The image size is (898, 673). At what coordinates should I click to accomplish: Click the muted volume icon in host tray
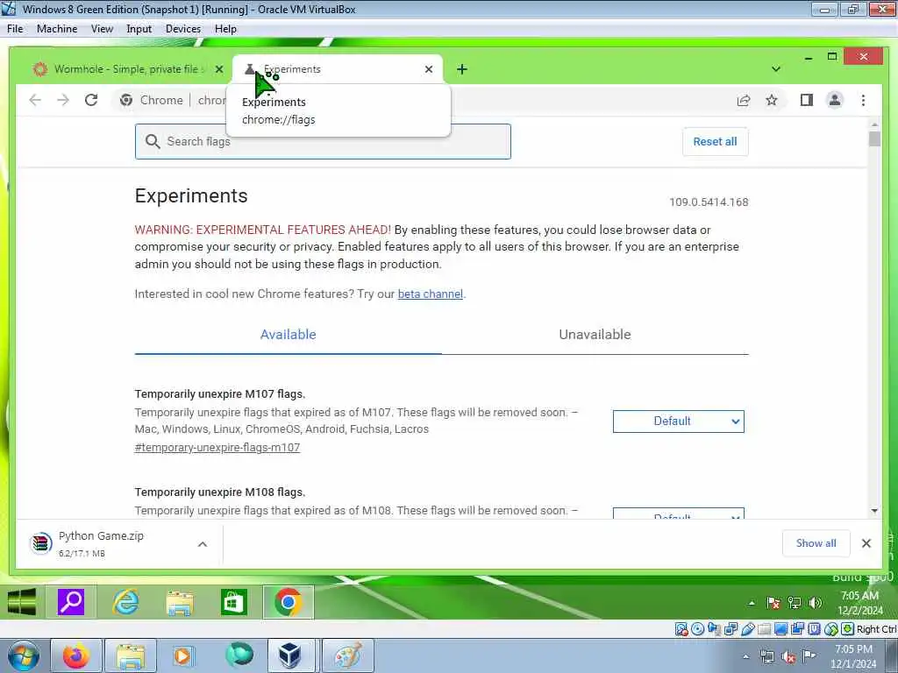pyautogui.click(x=788, y=656)
